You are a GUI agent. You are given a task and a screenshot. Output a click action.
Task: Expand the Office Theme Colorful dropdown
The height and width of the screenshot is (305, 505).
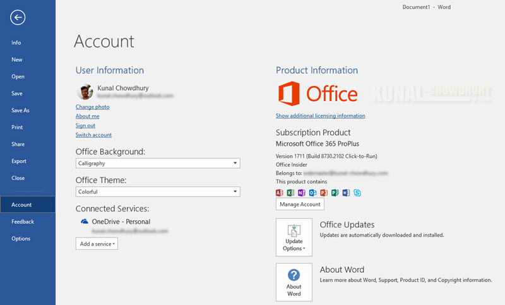click(158, 191)
